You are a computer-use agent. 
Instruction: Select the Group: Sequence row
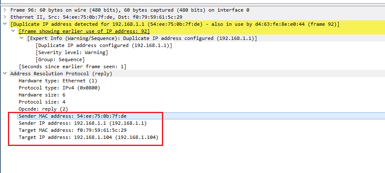(60, 59)
